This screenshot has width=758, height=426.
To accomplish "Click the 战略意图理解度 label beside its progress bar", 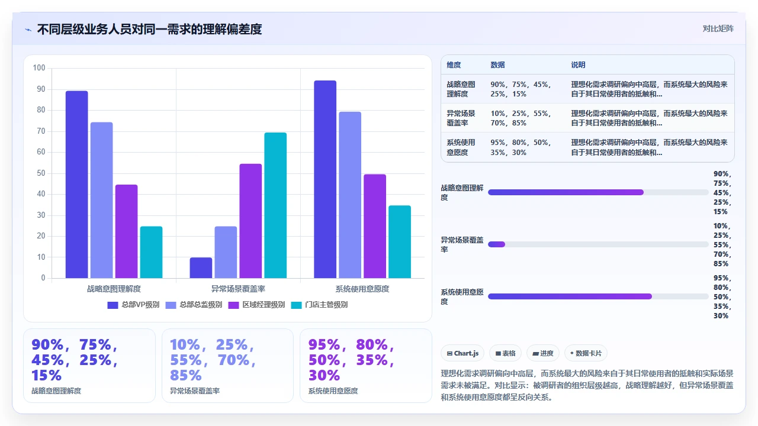I will pos(462,192).
